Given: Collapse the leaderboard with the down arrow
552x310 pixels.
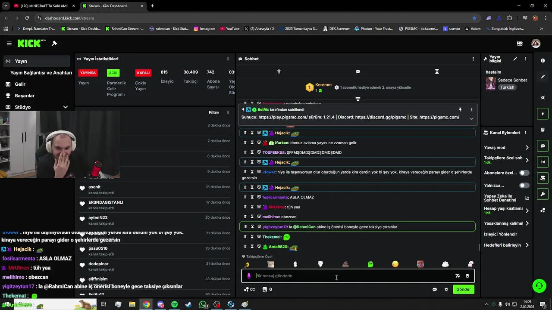Looking at the screenshot, I should tap(358, 99).
